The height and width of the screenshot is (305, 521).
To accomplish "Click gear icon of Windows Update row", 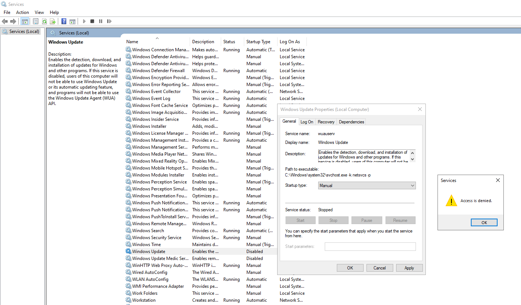I will tap(129, 252).
